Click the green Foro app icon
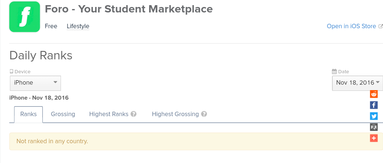 coord(25,16)
